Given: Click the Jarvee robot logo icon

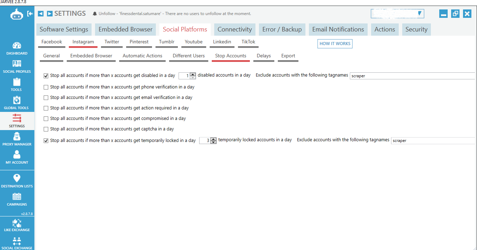Looking at the screenshot, I should point(16,14).
